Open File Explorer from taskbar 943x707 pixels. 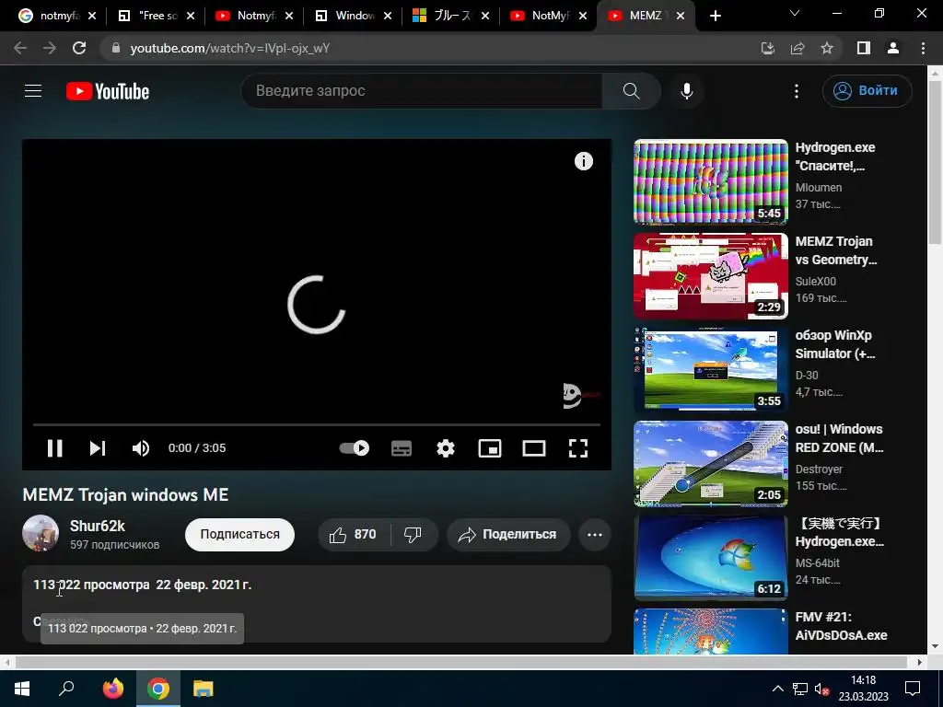(204, 689)
